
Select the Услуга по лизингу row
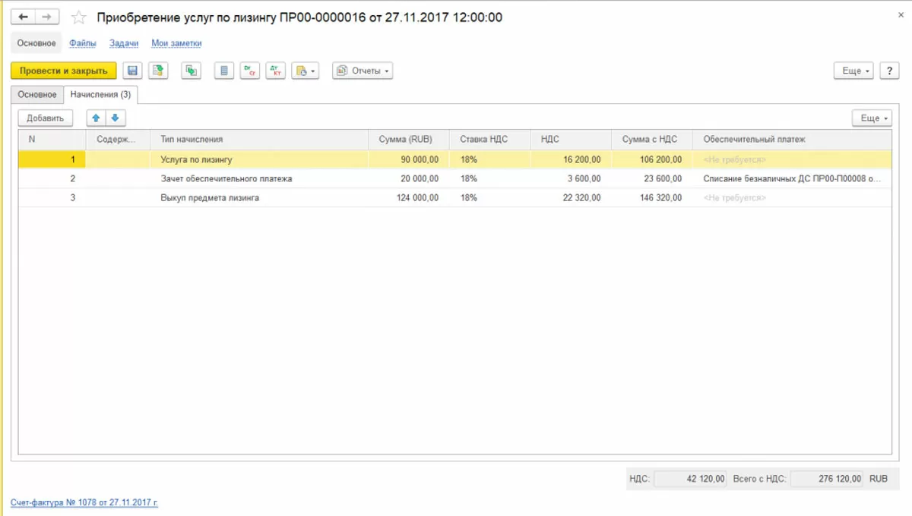coord(454,159)
